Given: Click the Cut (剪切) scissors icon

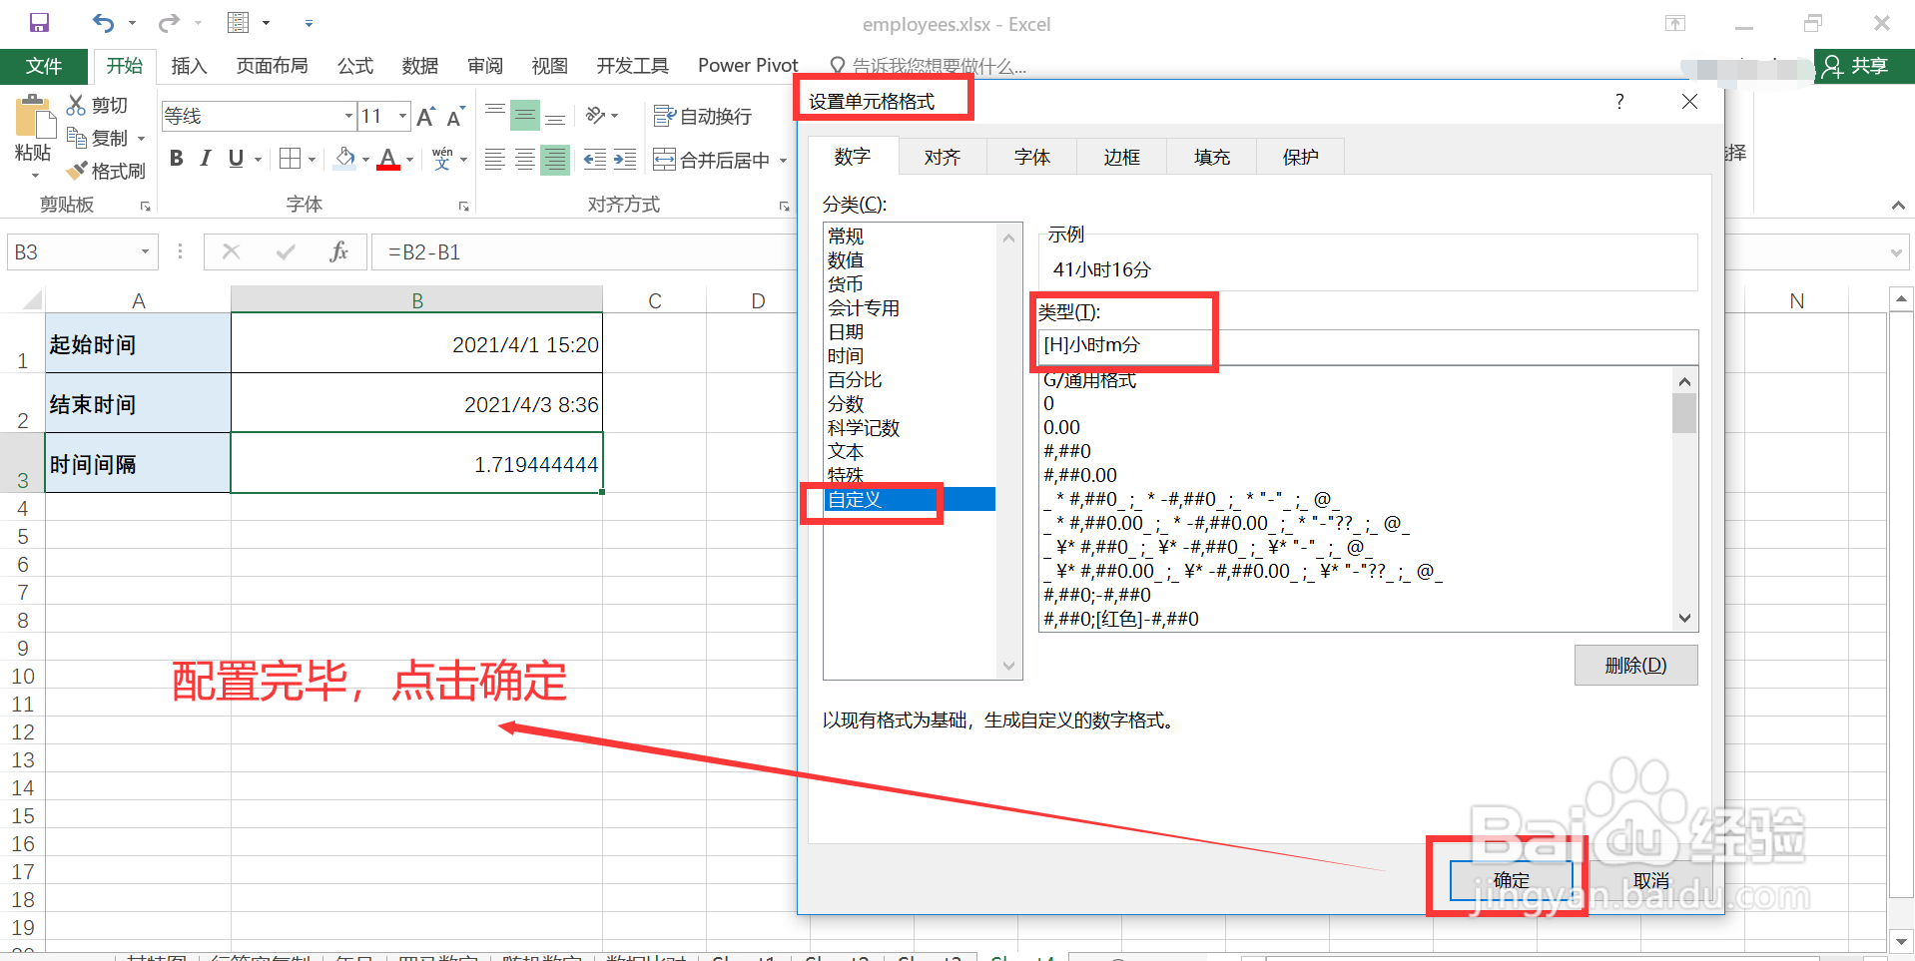Looking at the screenshot, I should click(75, 104).
